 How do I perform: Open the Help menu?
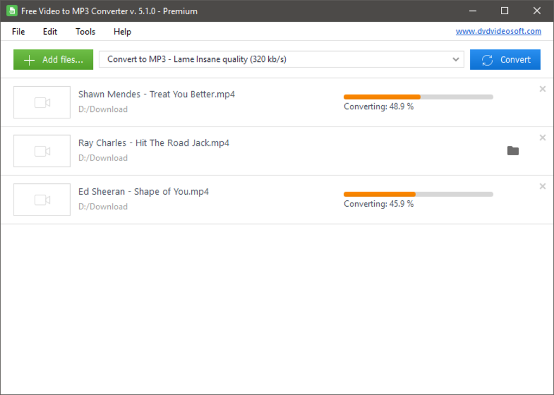pyautogui.click(x=122, y=31)
